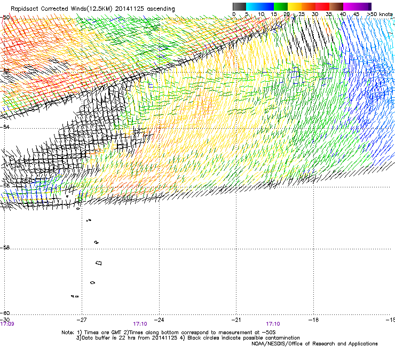395x347 pixels.
Task: Select the gray 0-5 knots color segment
Action: [239, 6]
